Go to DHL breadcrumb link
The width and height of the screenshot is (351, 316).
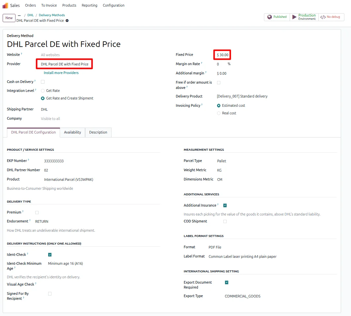point(30,15)
